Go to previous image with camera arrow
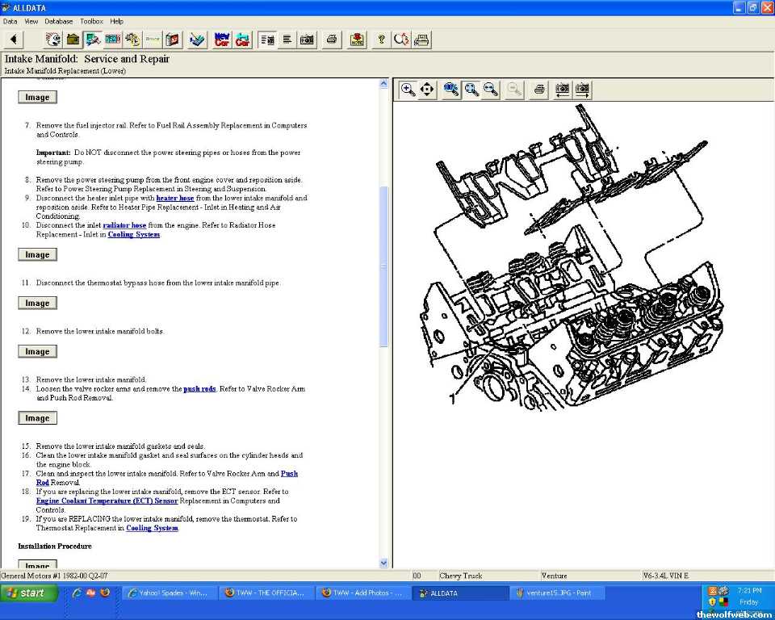 coord(562,90)
